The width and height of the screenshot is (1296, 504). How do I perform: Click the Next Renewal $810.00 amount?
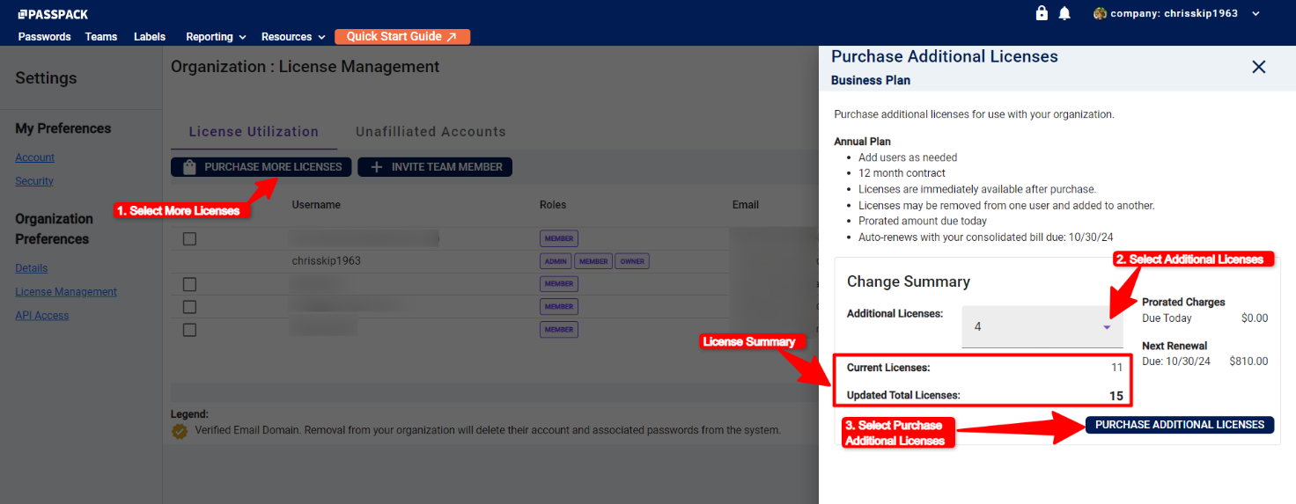[1248, 362]
